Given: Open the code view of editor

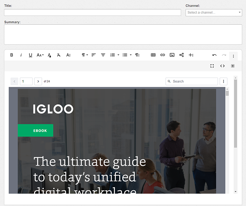Looking at the screenshot, I should [222, 66].
